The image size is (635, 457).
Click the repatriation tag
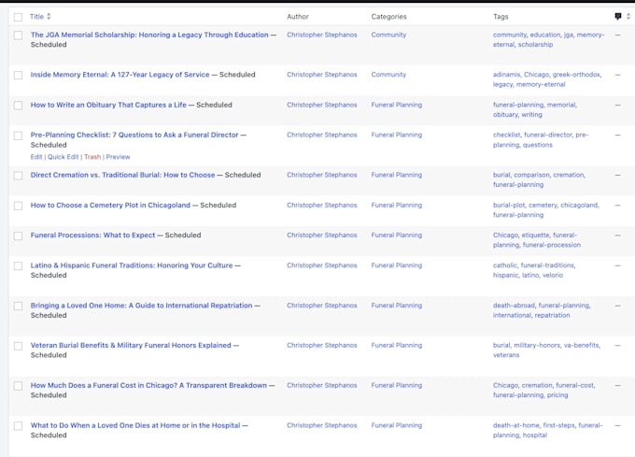click(552, 315)
